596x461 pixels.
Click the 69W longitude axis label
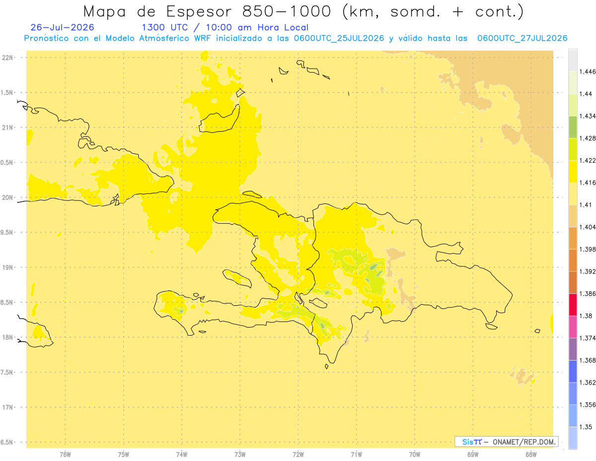click(x=473, y=454)
